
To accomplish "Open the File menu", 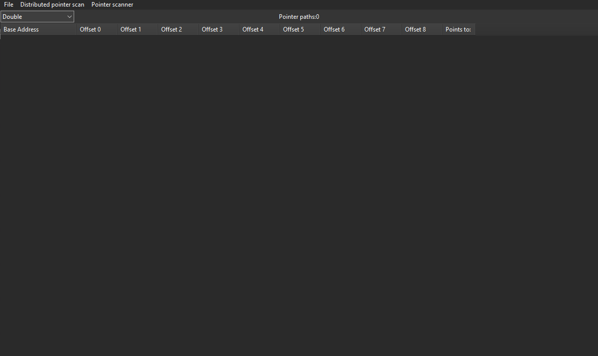I will [x=9, y=5].
